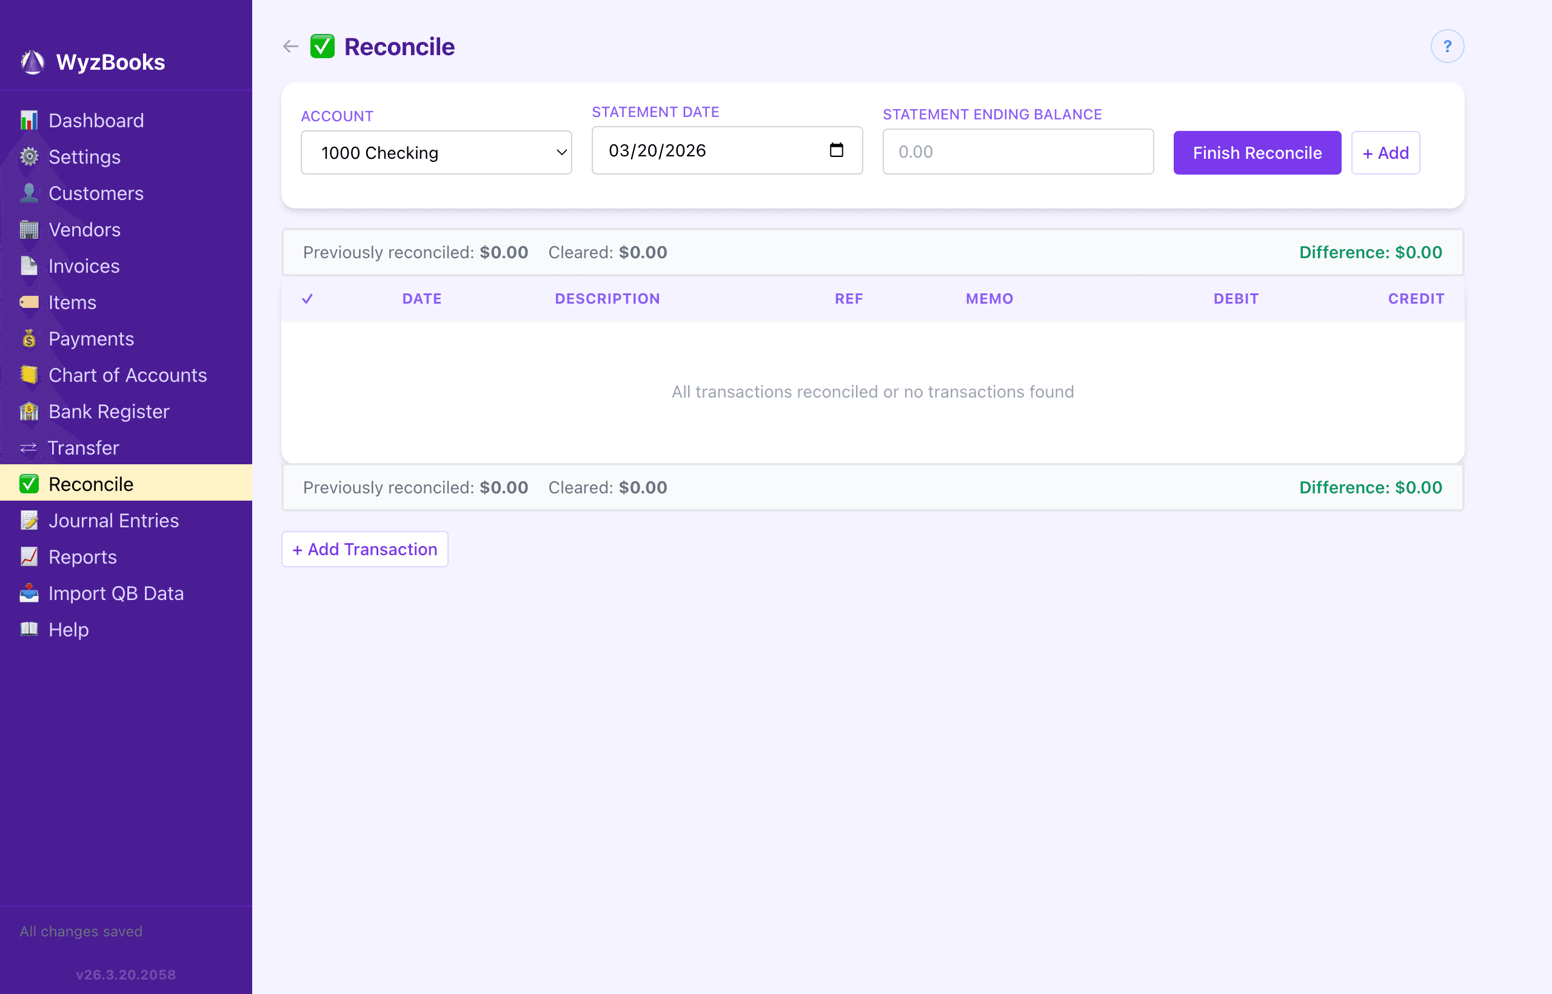The height and width of the screenshot is (994, 1552).
Task: Select the Payments money-bag icon
Action: pos(29,338)
